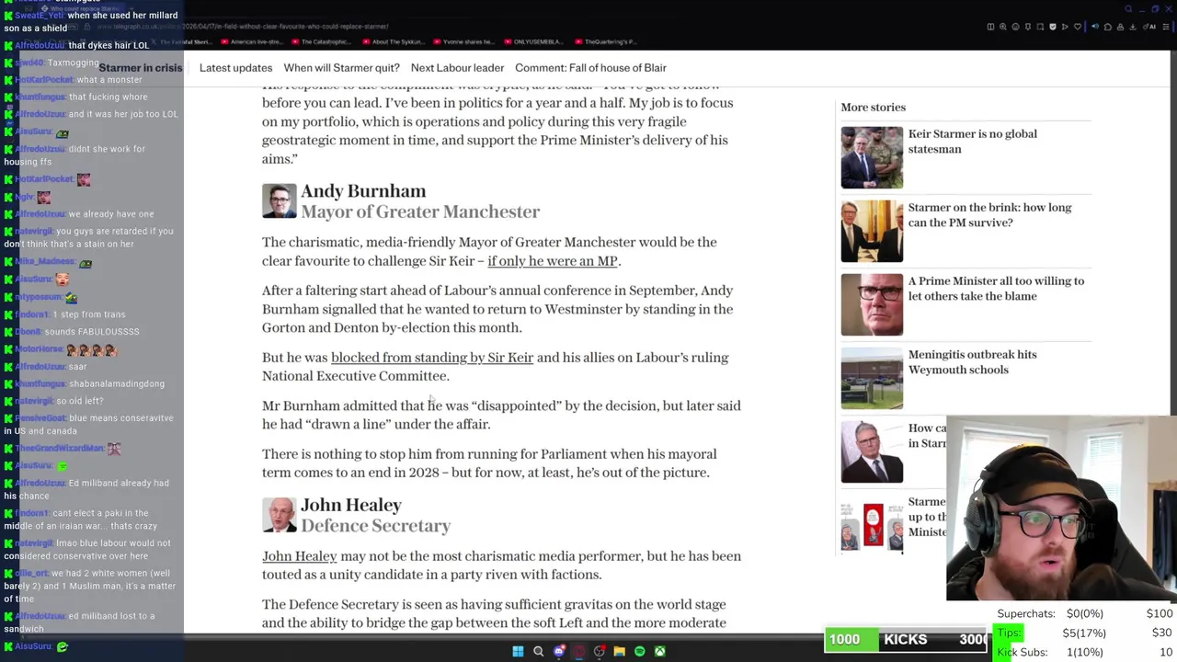Open 'A Prime Minister all too willing' story
This screenshot has height=662, width=1177.
click(x=996, y=289)
